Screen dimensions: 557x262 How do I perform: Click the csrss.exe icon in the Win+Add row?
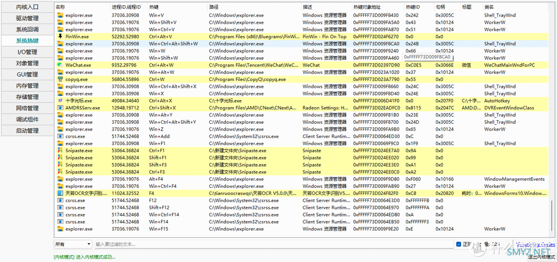pyautogui.click(x=60, y=136)
